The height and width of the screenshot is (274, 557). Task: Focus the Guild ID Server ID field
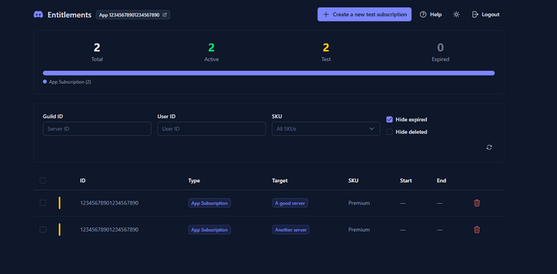click(x=97, y=129)
